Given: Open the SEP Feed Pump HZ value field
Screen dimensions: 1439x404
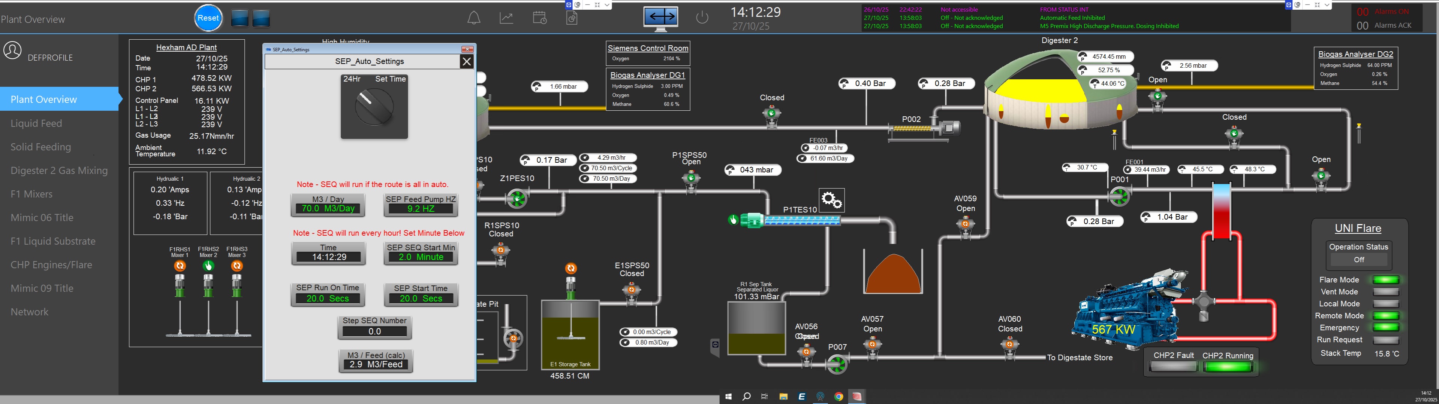Looking at the screenshot, I should tap(421, 209).
